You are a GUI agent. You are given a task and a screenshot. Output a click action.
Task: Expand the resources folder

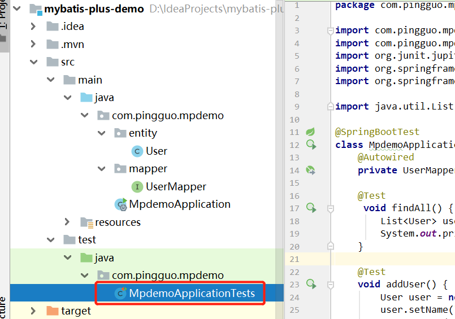click(x=67, y=222)
